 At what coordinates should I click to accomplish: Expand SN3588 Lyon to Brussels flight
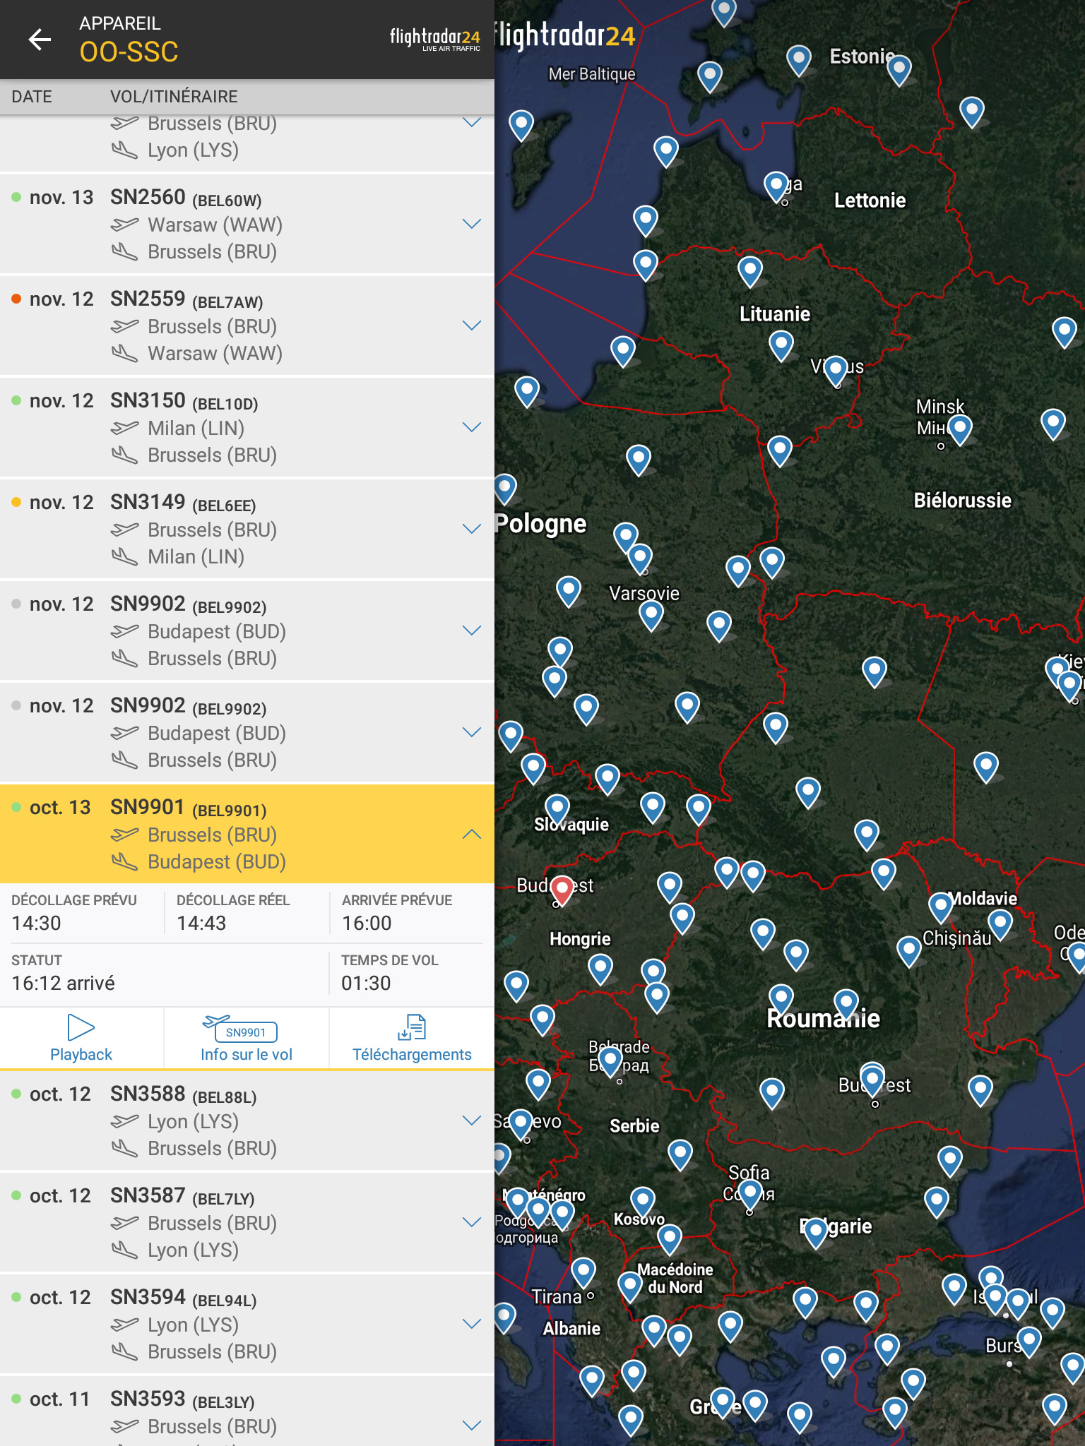click(471, 1121)
